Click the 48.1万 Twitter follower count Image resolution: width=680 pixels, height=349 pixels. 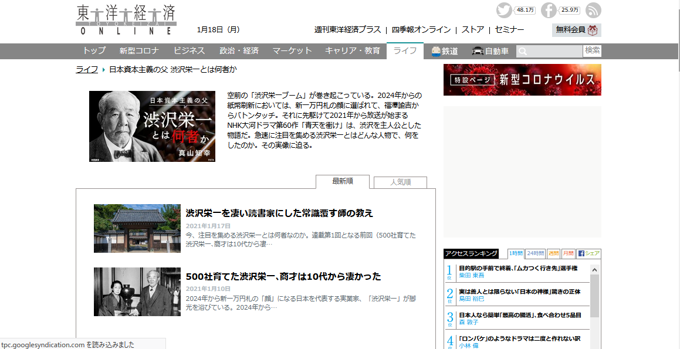525,10
